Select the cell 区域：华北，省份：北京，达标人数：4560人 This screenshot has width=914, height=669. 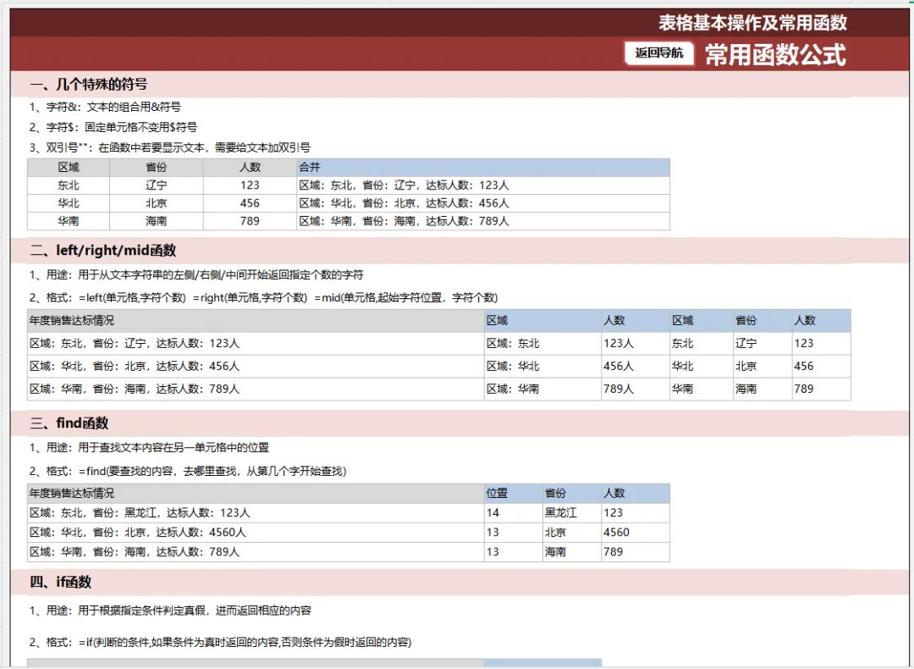(256, 533)
